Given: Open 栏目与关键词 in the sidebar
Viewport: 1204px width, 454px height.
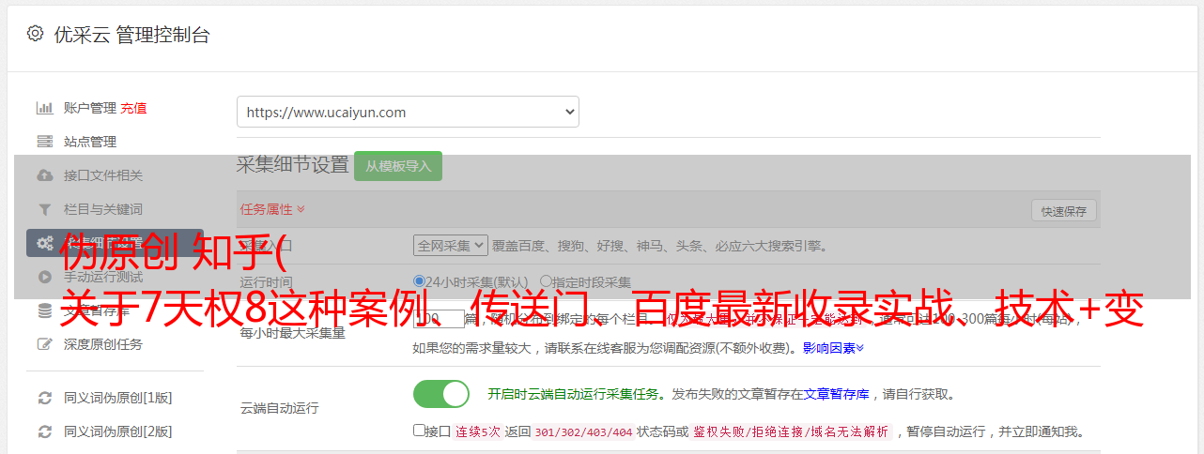Looking at the screenshot, I should (103, 209).
